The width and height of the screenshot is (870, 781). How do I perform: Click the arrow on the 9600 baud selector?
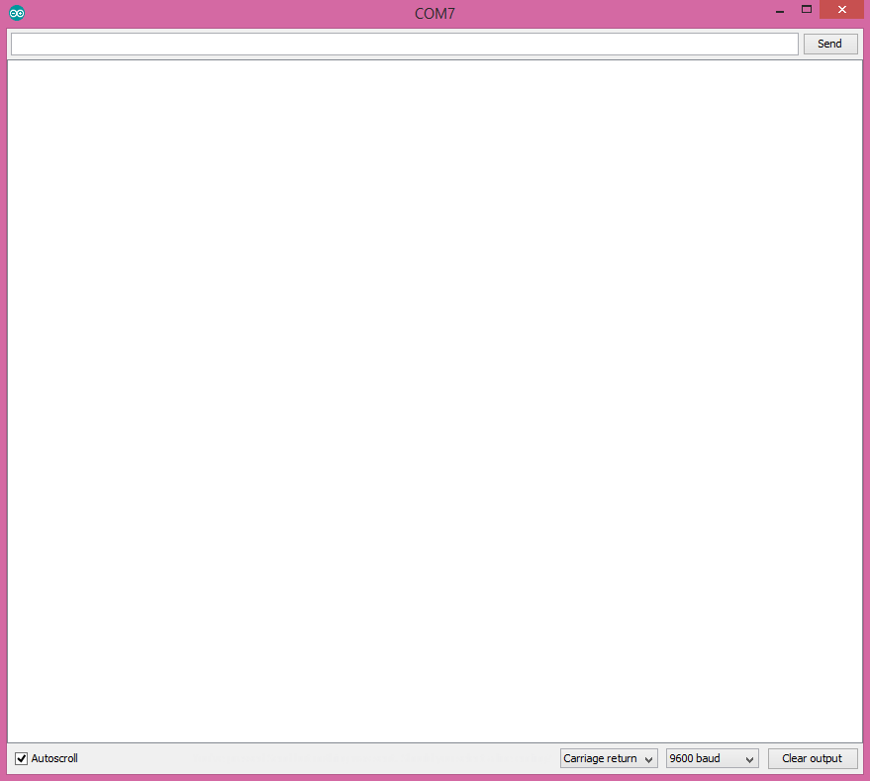click(749, 759)
